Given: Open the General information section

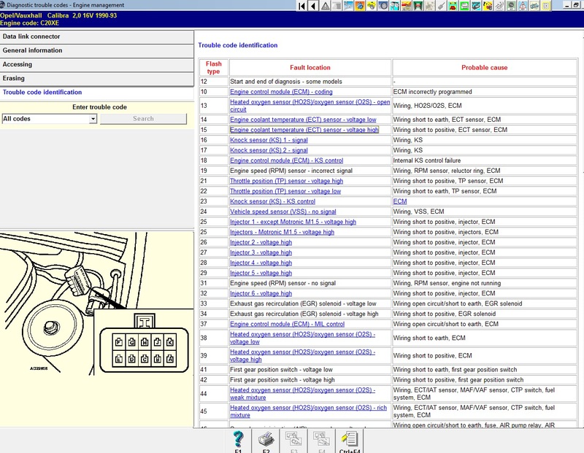Looking at the screenshot, I should pos(97,50).
